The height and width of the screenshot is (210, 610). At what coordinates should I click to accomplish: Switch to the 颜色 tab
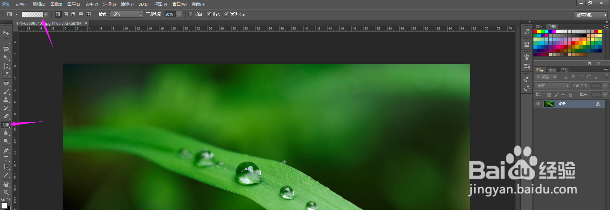pos(539,26)
